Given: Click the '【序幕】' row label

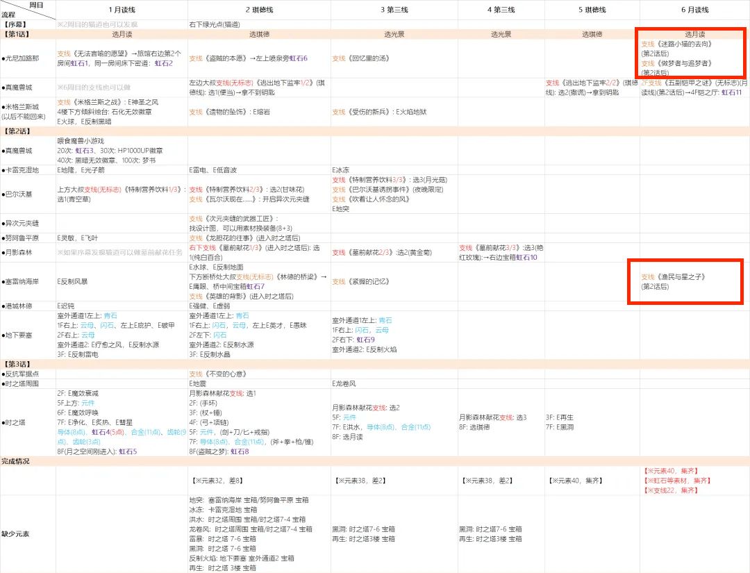Looking at the screenshot, I should pyautogui.click(x=15, y=24).
